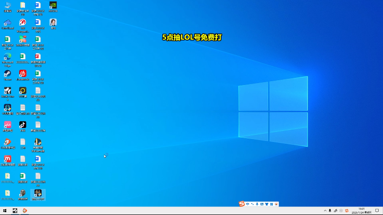
Task: Launch the Doubao avatar shortcut
Action: click(x=53, y=24)
